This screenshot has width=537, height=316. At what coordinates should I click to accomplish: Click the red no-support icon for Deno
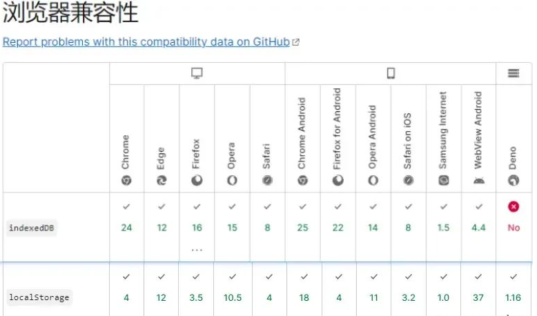[x=514, y=206]
